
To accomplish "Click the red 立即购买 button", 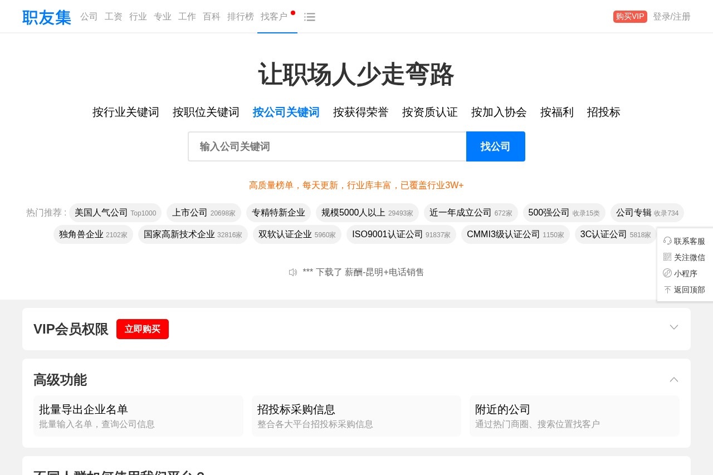I will click(x=143, y=329).
